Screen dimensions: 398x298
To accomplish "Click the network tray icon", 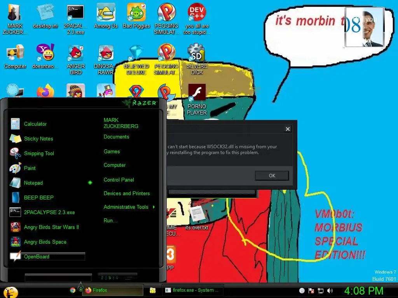I will [x=320, y=291].
